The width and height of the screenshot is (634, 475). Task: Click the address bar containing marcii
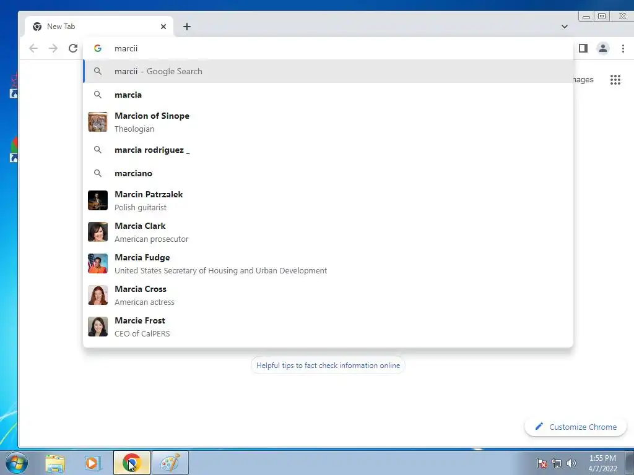[328, 48]
